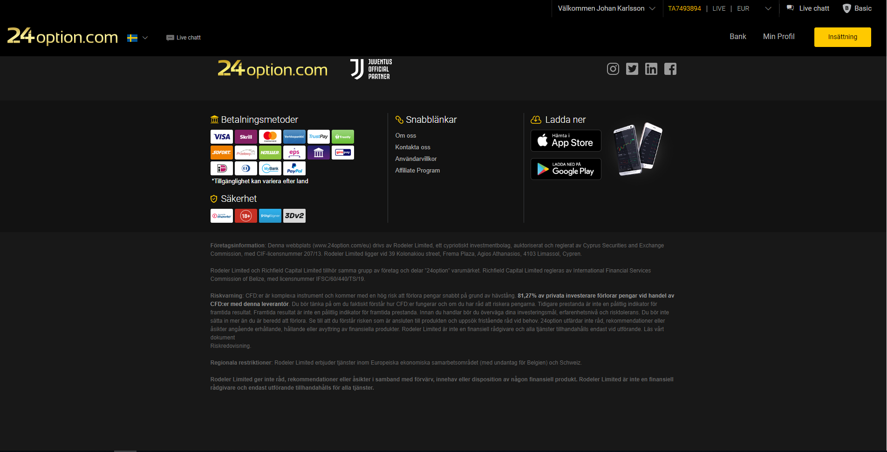Viewport: 887px width, 452px height.
Task: Expand the account TA7493894 LIVE EUR dropdown
Action: click(x=720, y=8)
